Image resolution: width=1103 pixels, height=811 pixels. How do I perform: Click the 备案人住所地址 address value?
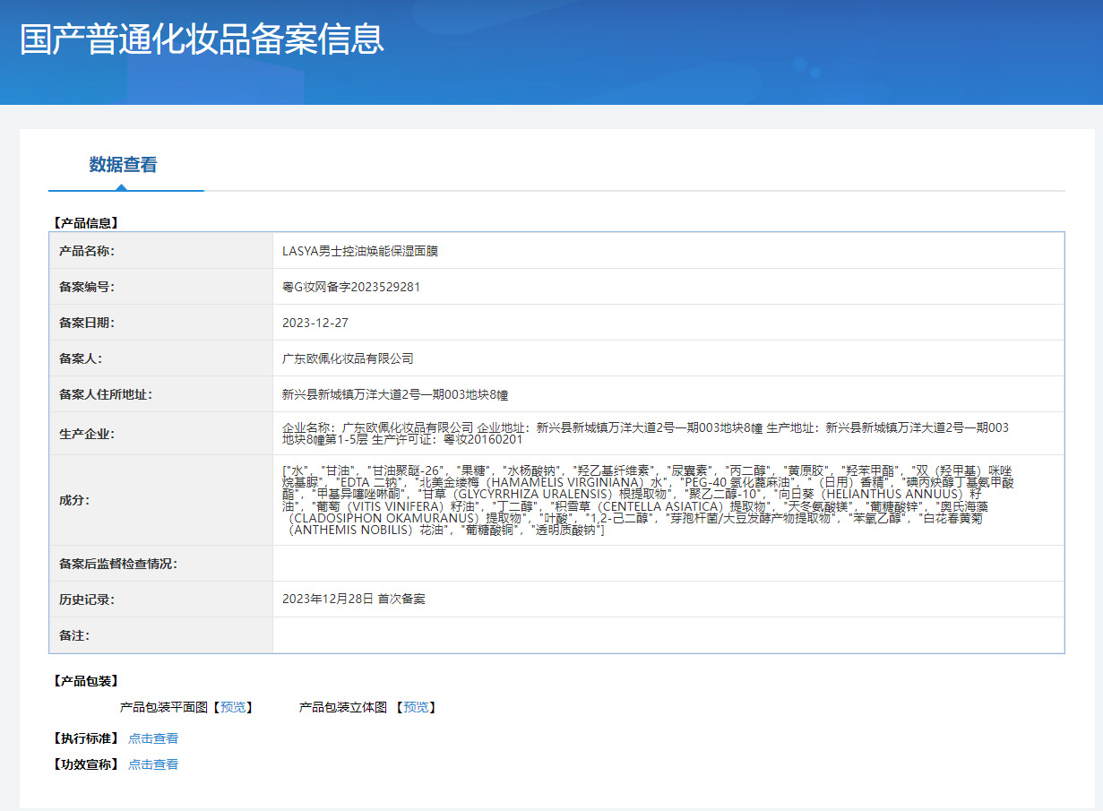pyautogui.click(x=395, y=394)
